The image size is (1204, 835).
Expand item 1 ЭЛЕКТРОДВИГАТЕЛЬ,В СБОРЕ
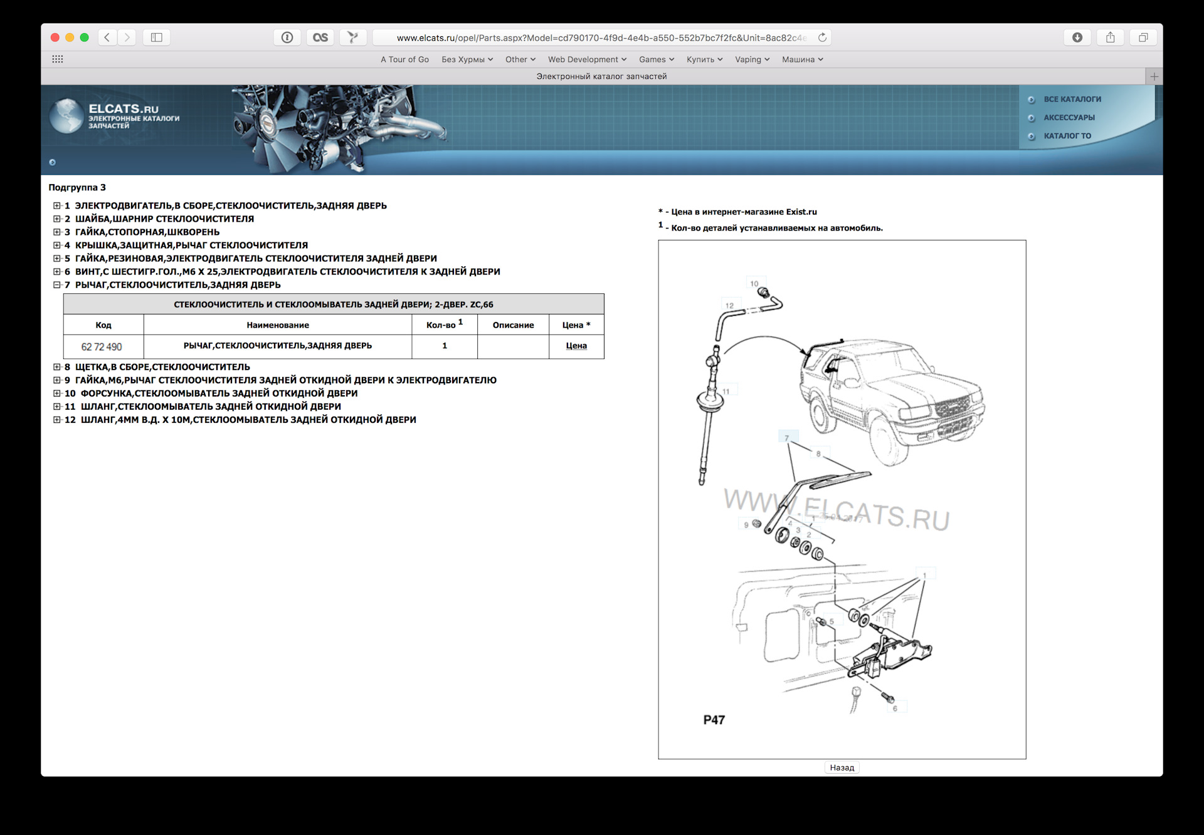click(57, 205)
